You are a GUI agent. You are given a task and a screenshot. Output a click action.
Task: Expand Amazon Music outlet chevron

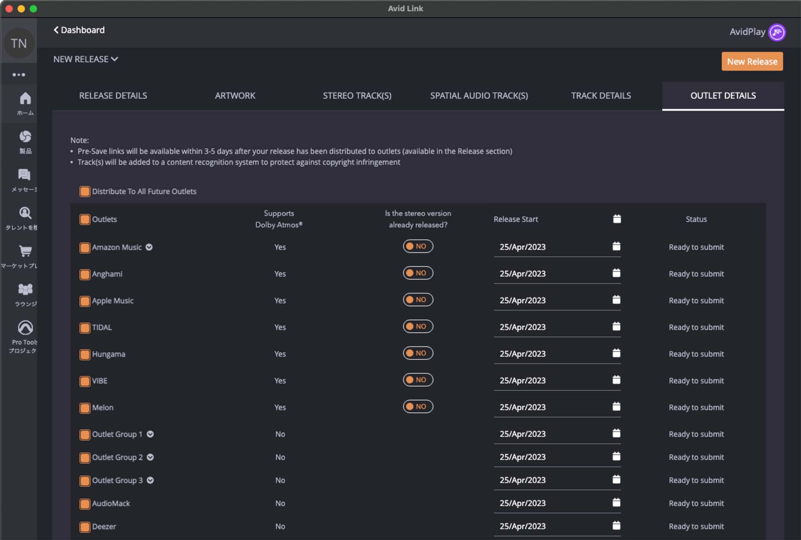pyautogui.click(x=149, y=247)
